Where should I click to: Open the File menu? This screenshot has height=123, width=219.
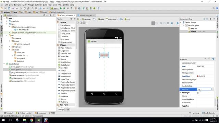(2, 5)
